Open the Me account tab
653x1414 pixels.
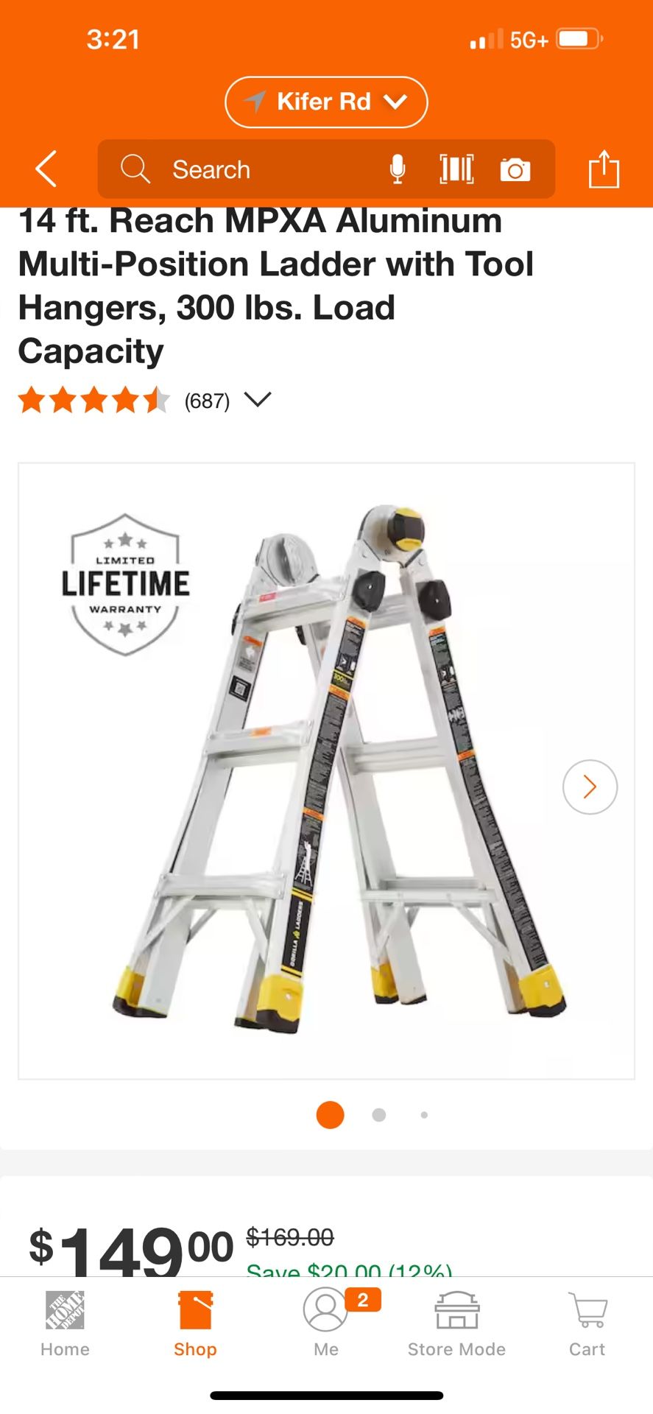[326, 1324]
